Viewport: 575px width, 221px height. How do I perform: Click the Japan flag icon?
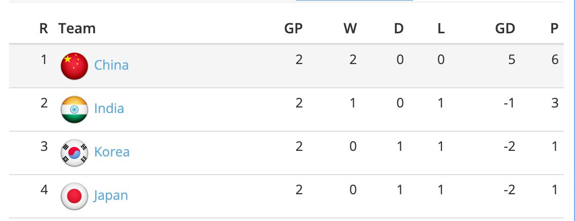tap(74, 196)
